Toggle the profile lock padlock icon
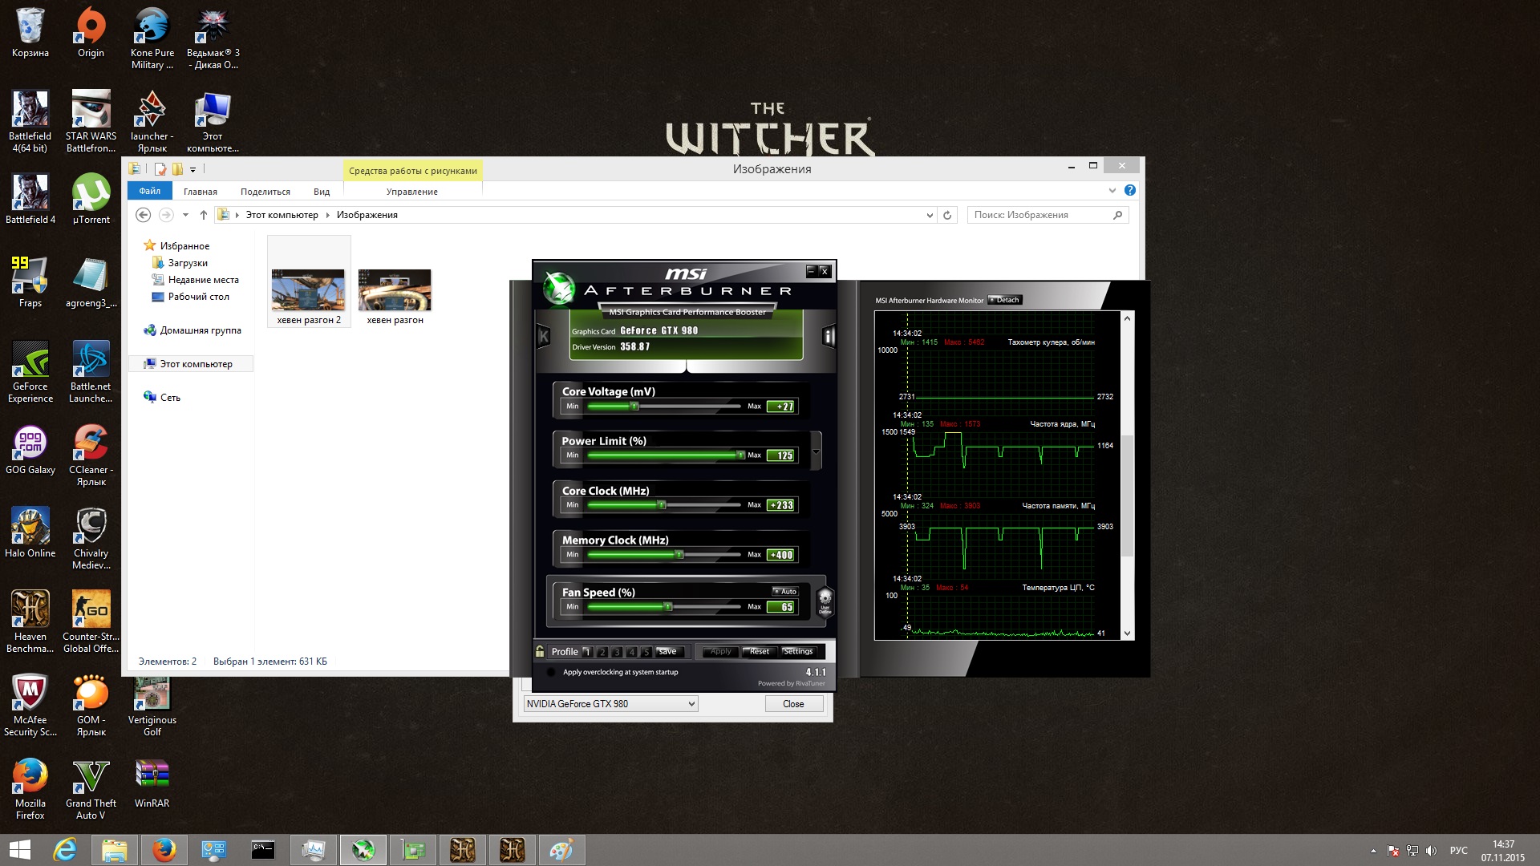This screenshot has width=1540, height=866. pos(540,651)
